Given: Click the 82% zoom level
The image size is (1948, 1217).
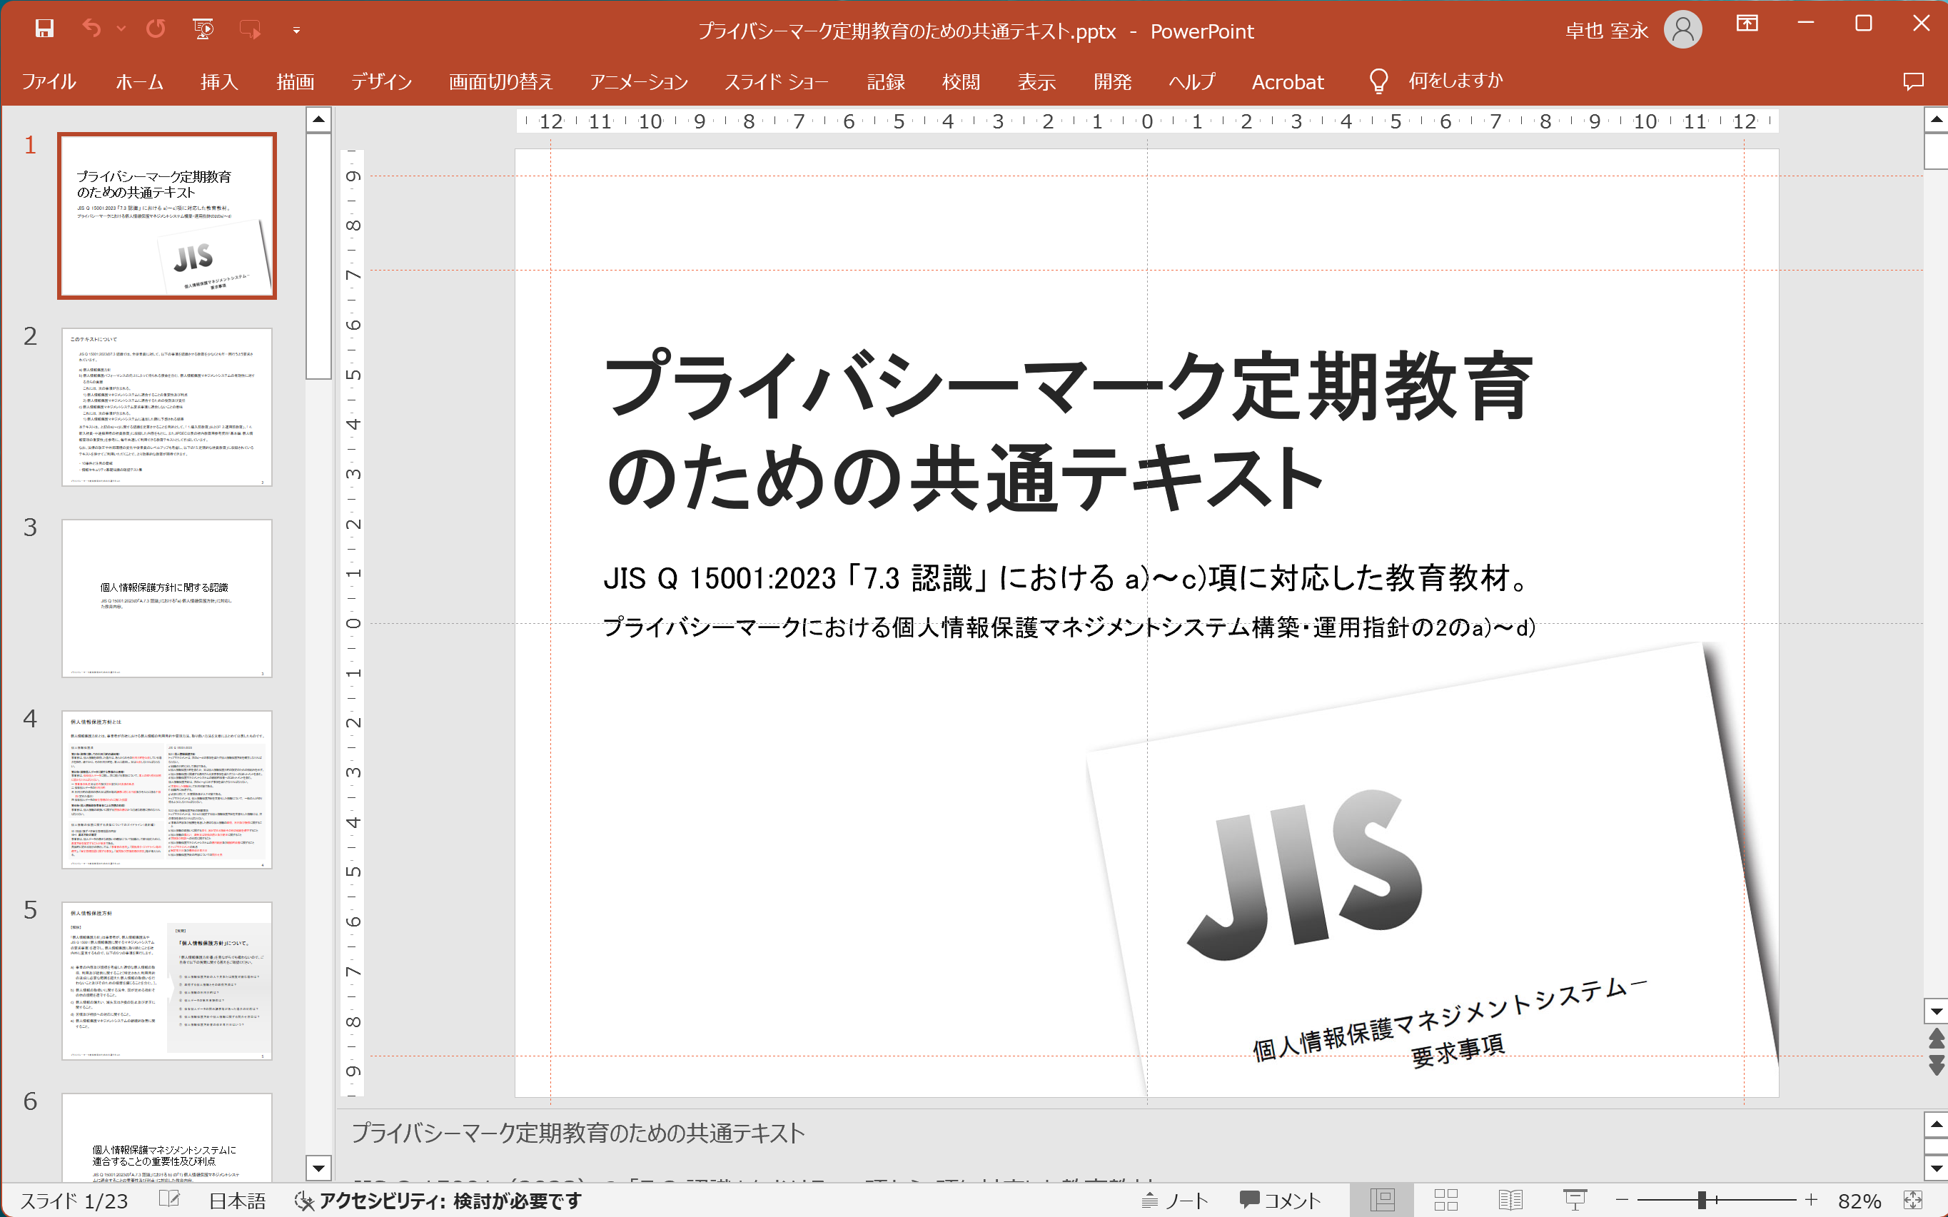Looking at the screenshot, I should pyautogui.click(x=1859, y=1201).
